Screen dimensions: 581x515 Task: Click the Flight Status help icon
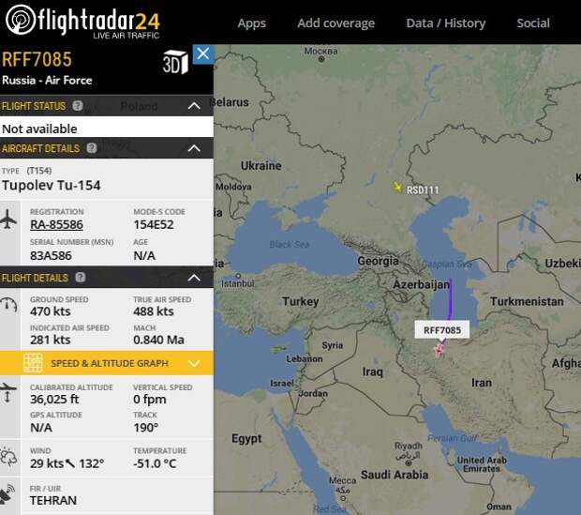click(78, 106)
